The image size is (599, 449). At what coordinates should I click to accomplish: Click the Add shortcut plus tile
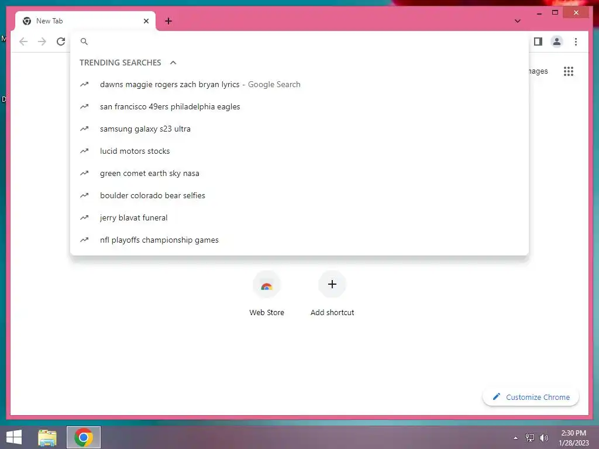pos(332,294)
